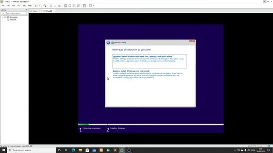Enter full screen mode via toolbar icon
Image resolution: width=273 pixels, height=153 pixels.
(x=74, y=6)
